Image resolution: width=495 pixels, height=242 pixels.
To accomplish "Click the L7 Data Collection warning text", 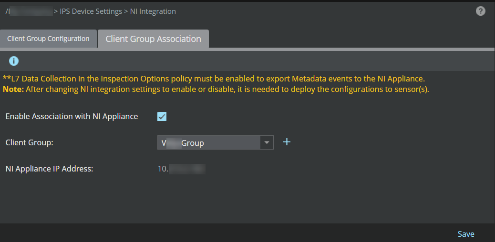I will (x=214, y=78).
